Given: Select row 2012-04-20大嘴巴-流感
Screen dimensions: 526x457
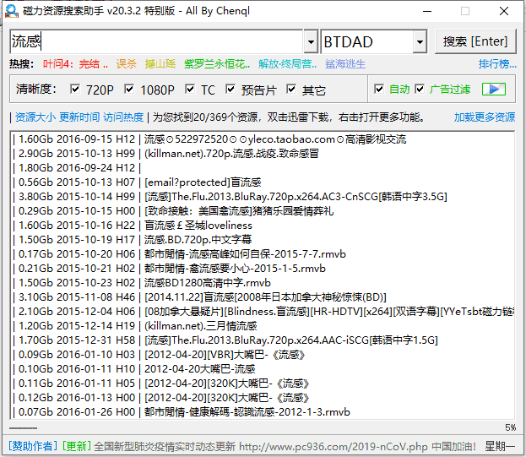Looking at the screenshot, I should [x=263, y=369].
